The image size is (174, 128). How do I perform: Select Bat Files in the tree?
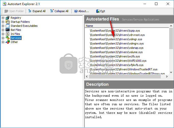(16, 30)
